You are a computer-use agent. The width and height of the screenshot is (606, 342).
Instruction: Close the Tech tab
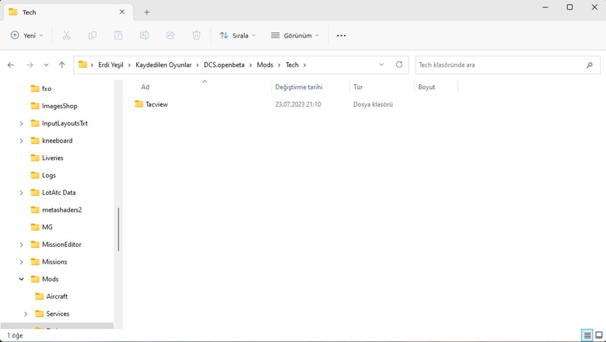[x=122, y=12]
